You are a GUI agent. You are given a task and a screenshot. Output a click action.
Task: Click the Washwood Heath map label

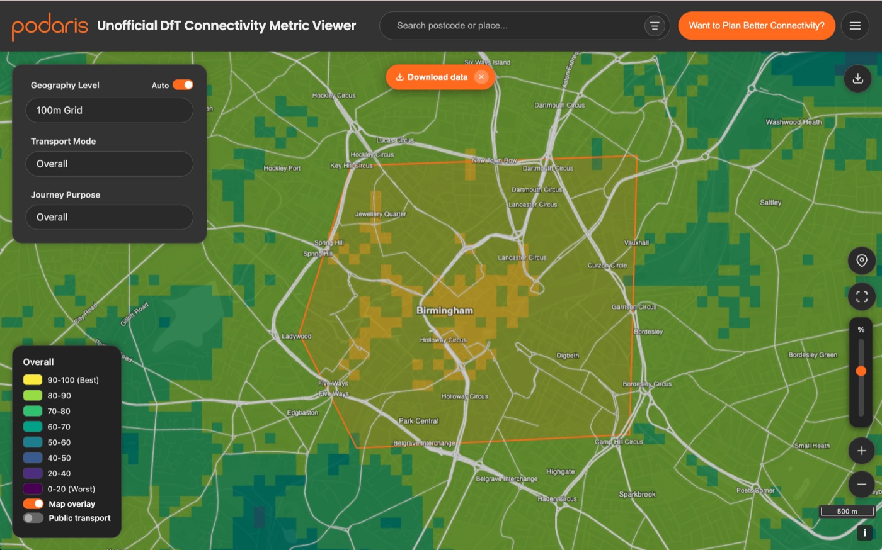point(794,122)
